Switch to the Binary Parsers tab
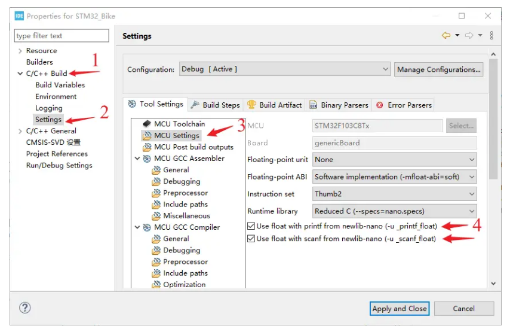 pos(339,105)
